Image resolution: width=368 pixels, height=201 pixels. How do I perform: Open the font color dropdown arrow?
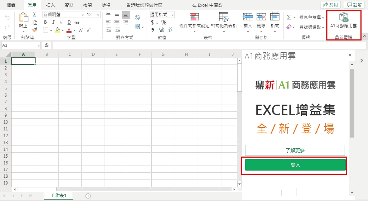coord(74,30)
